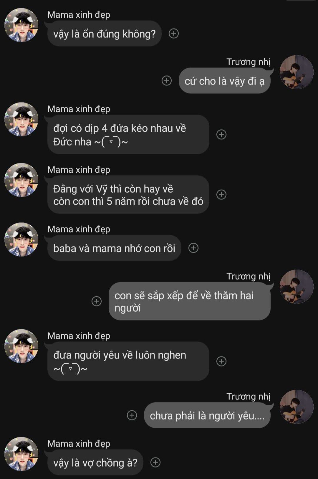
Task: Select the "vậy là vợ chồng à?" message bubble
Action: pyautogui.click(x=95, y=463)
